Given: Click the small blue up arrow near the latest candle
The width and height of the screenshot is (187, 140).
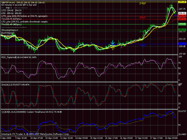Looking at the screenshot, I should (x=176, y=15).
